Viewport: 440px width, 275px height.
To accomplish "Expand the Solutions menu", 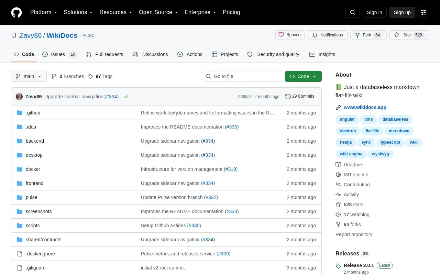I will click(x=78, y=12).
